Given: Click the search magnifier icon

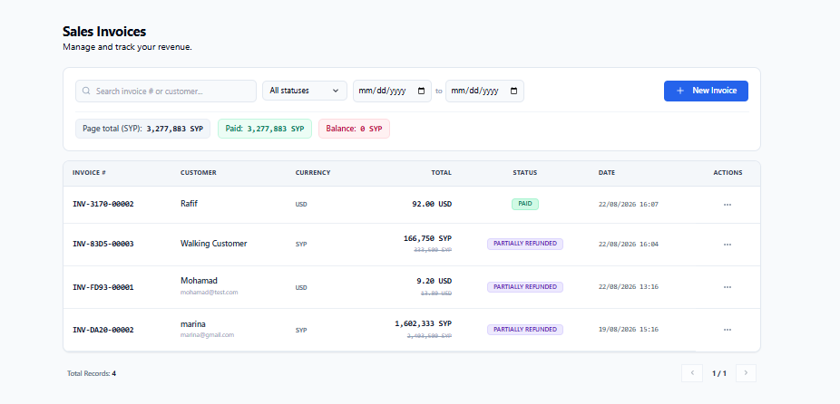Looking at the screenshot, I should pos(86,91).
